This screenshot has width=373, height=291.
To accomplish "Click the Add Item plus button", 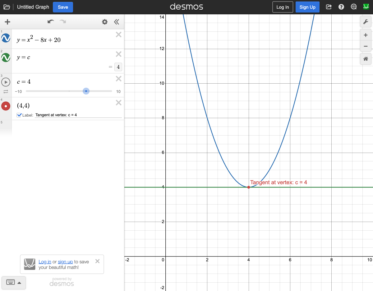I will (x=7, y=22).
